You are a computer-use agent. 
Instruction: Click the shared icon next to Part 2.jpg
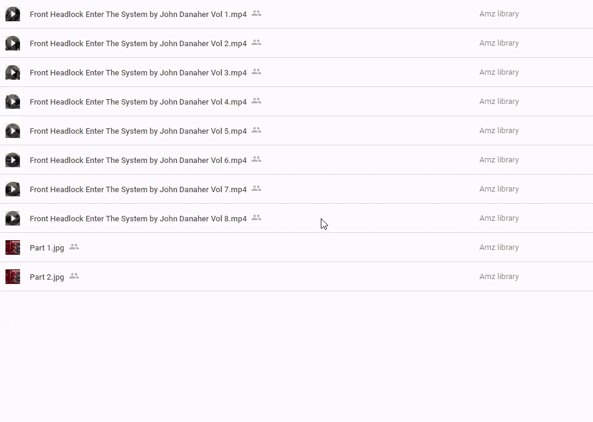tap(74, 276)
